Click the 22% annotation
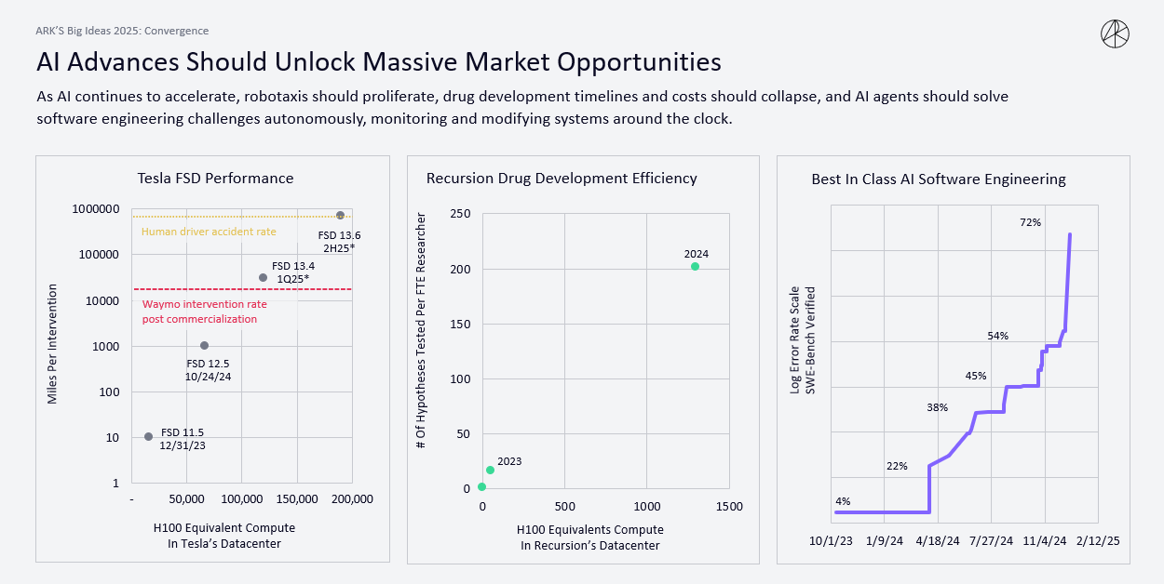The width and height of the screenshot is (1164, 584). 897,466
